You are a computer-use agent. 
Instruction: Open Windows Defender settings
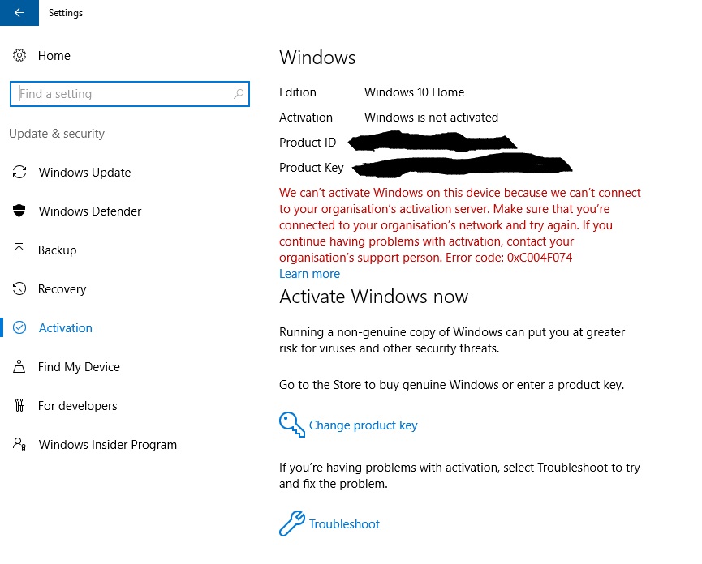[x=90, y=211]
